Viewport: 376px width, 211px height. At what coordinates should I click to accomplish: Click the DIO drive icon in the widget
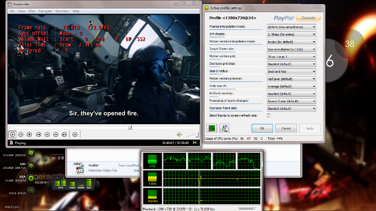pyautogui.click(x=31, y=166)
